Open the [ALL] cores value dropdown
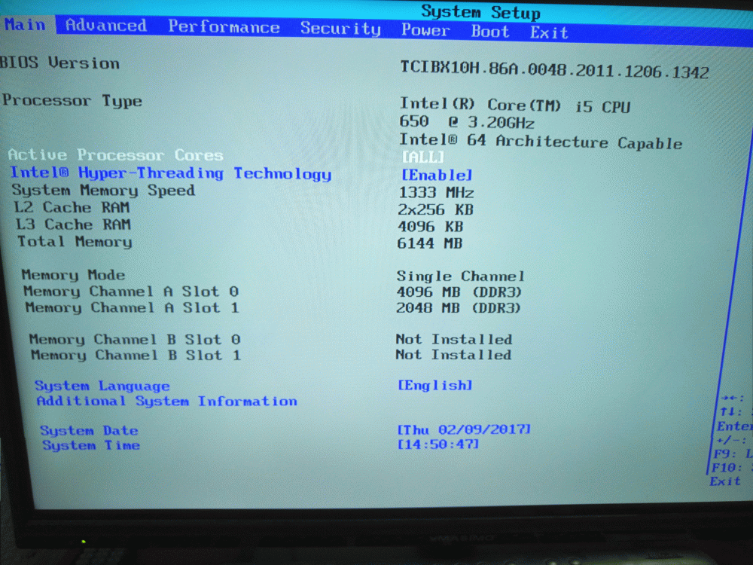The image size is (753, 565). point(422,157)
